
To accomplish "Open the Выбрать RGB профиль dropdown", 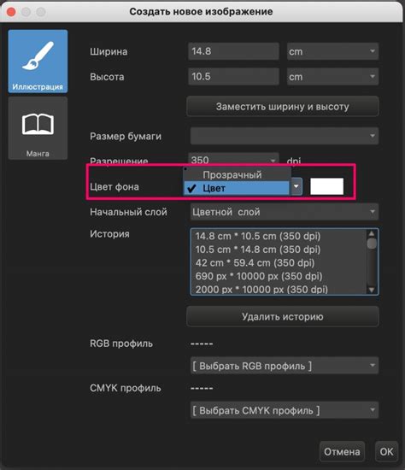I will tap(285, 366).
